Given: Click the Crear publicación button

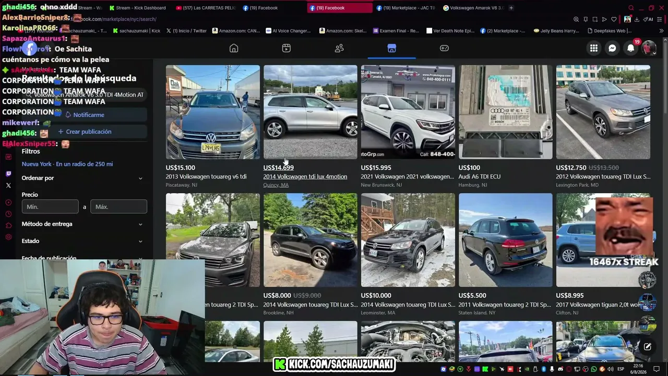Looking at the screenshot, I should tap(85, 132).
